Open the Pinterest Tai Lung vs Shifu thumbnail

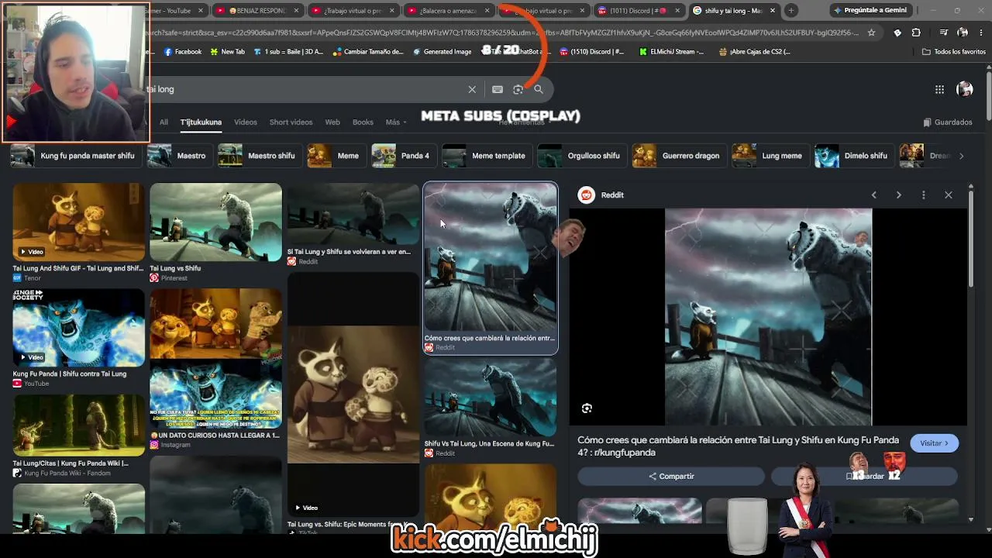click(x=215, y=222)
